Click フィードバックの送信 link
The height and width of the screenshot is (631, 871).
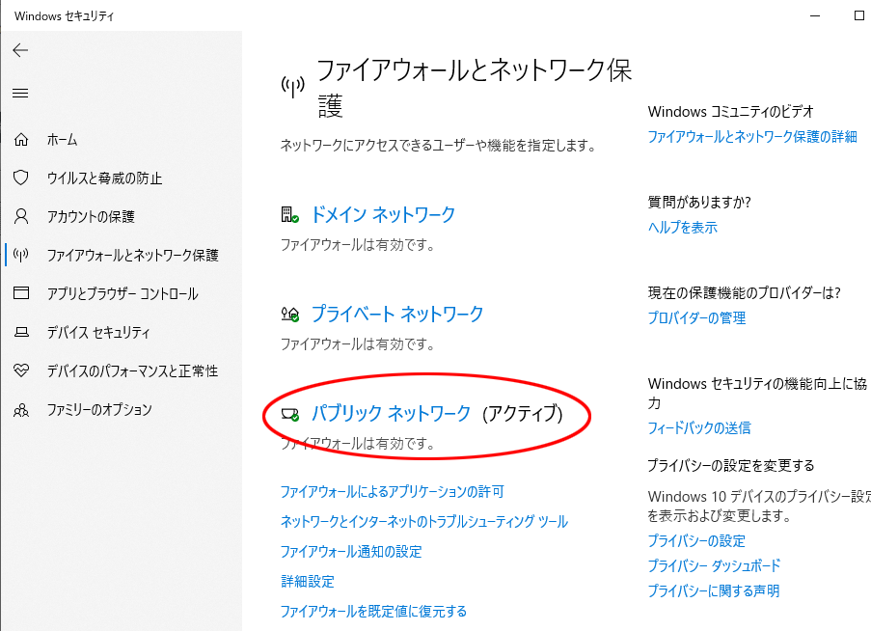699,427
